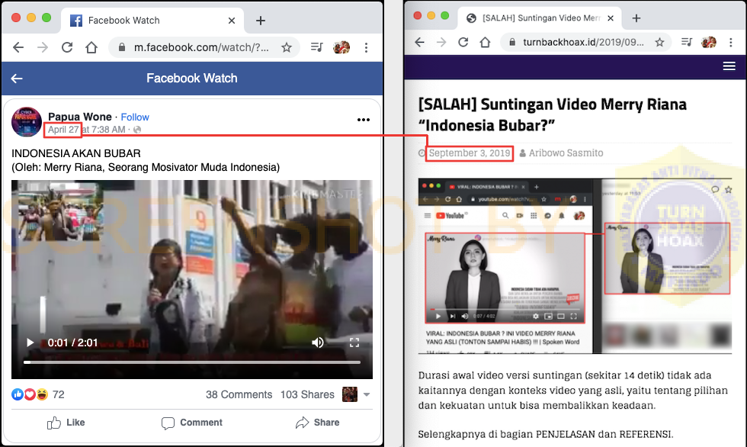The height and width of the screenshot is (447, 747).
Task: Click the post timestamp April 27 at 7:38 AM
Action: coord(86,130)
